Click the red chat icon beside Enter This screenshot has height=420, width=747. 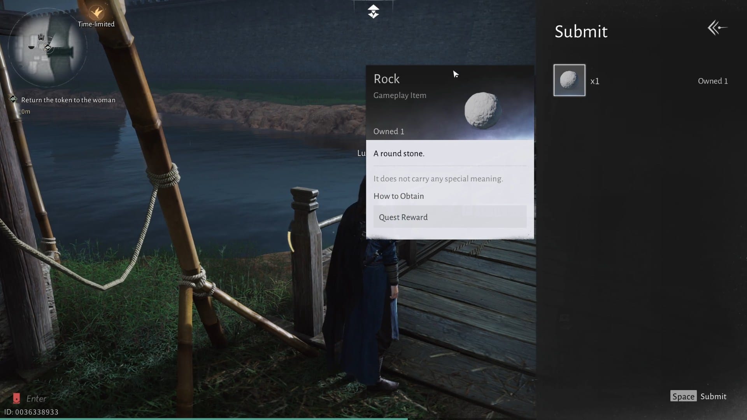(x=16, y=398)
